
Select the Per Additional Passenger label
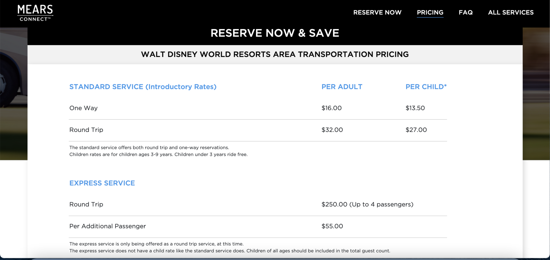pyautogui.click(x=107, y=226)
